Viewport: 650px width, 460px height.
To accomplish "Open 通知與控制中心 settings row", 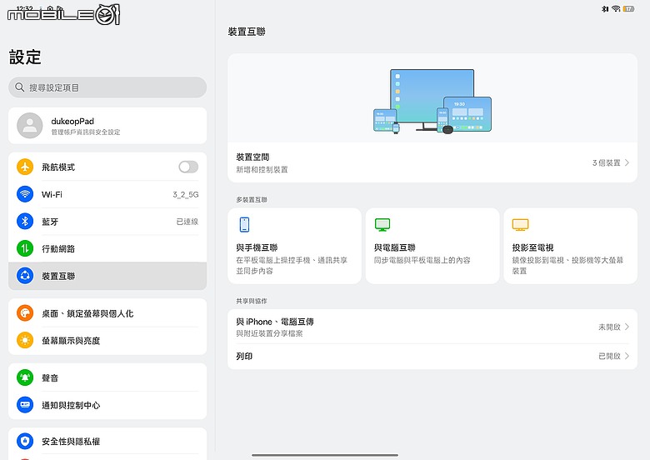I will 107,405.
